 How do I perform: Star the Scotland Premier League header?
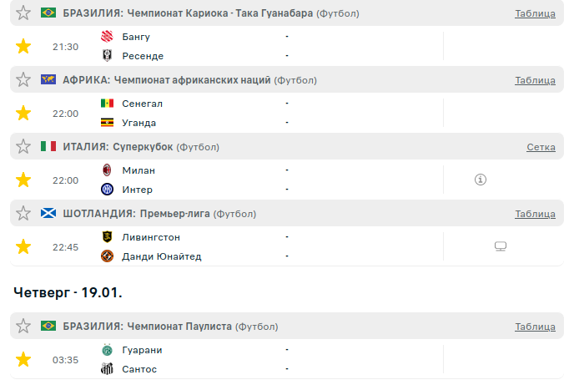pos(23,214)
